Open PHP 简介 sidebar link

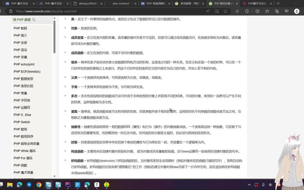tap(21, 35)
